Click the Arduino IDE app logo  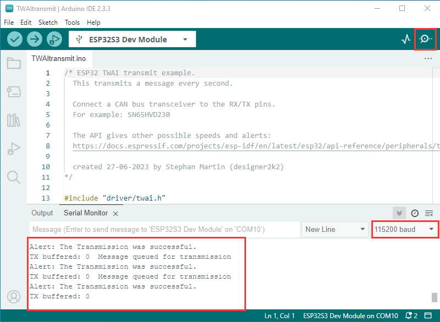(9, 8)
